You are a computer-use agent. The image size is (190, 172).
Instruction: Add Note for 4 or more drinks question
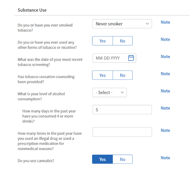click(165, 108)
